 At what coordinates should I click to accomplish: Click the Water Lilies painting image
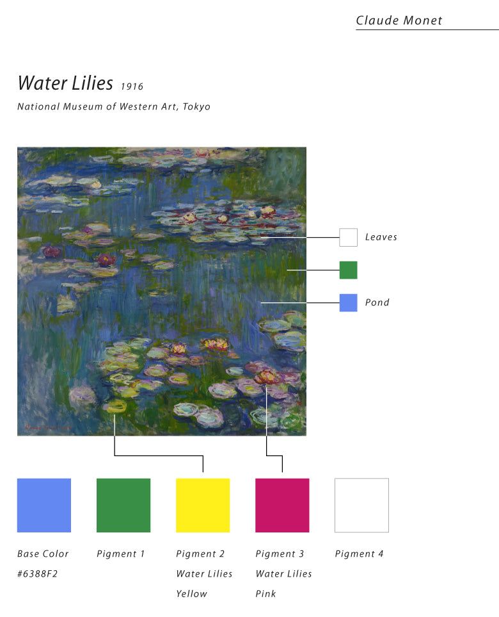(161, 292)
